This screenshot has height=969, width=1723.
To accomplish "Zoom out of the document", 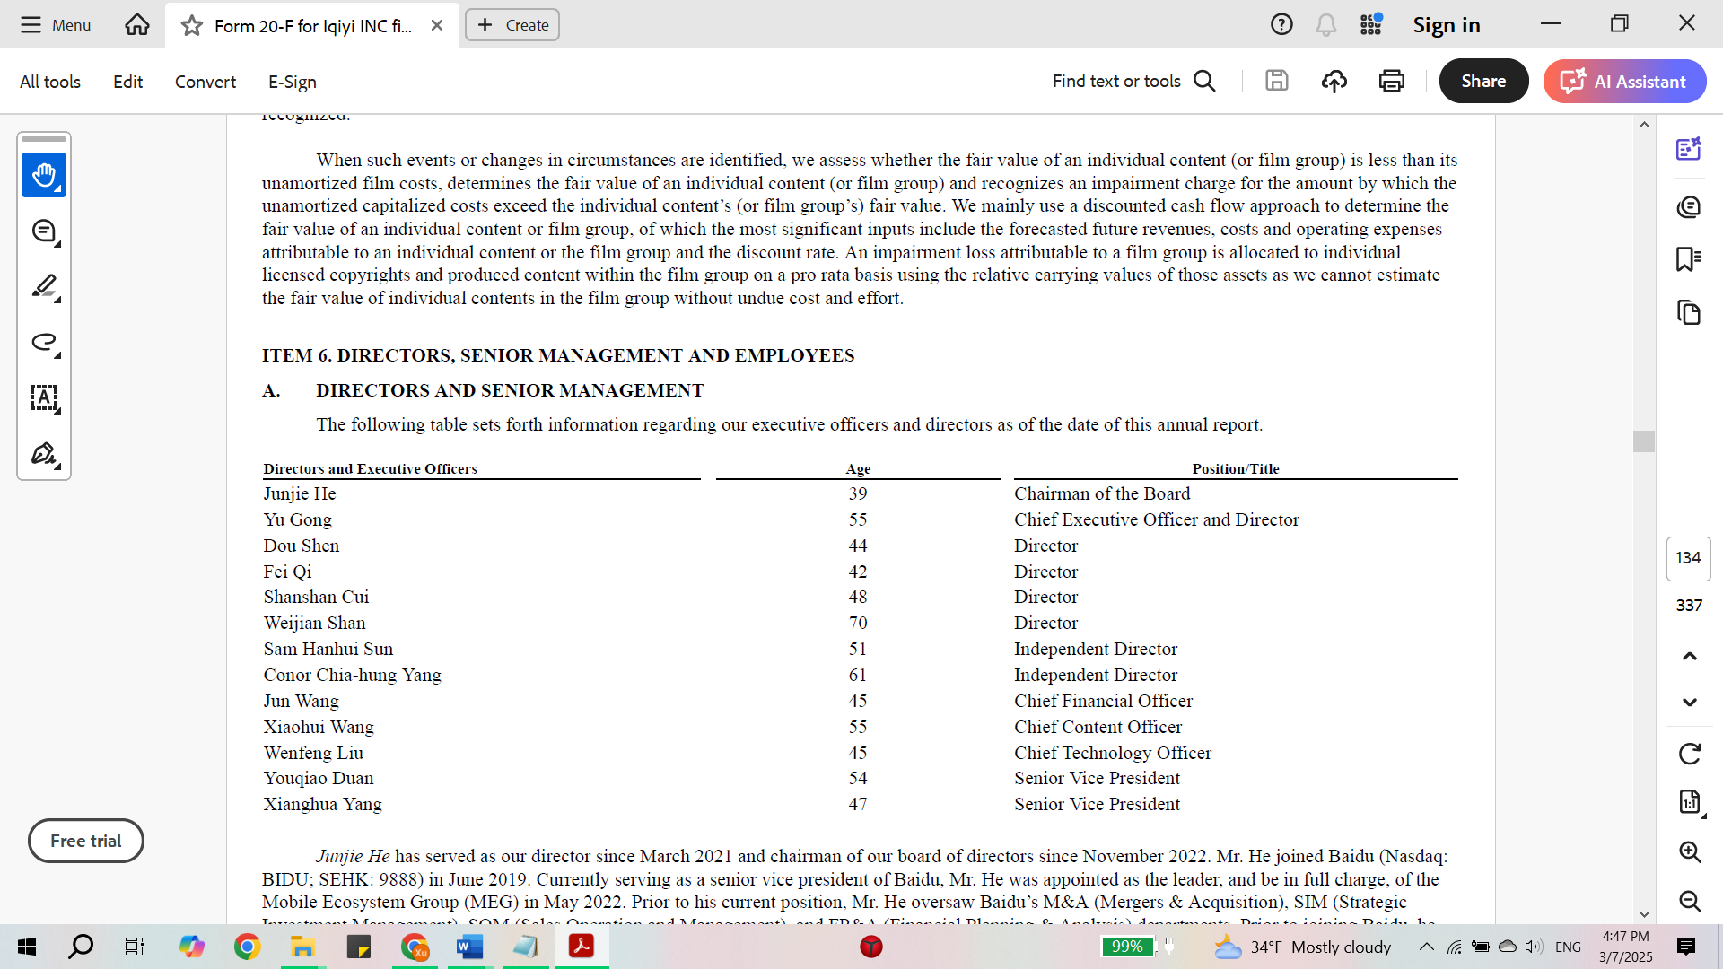I will 1690,901.
